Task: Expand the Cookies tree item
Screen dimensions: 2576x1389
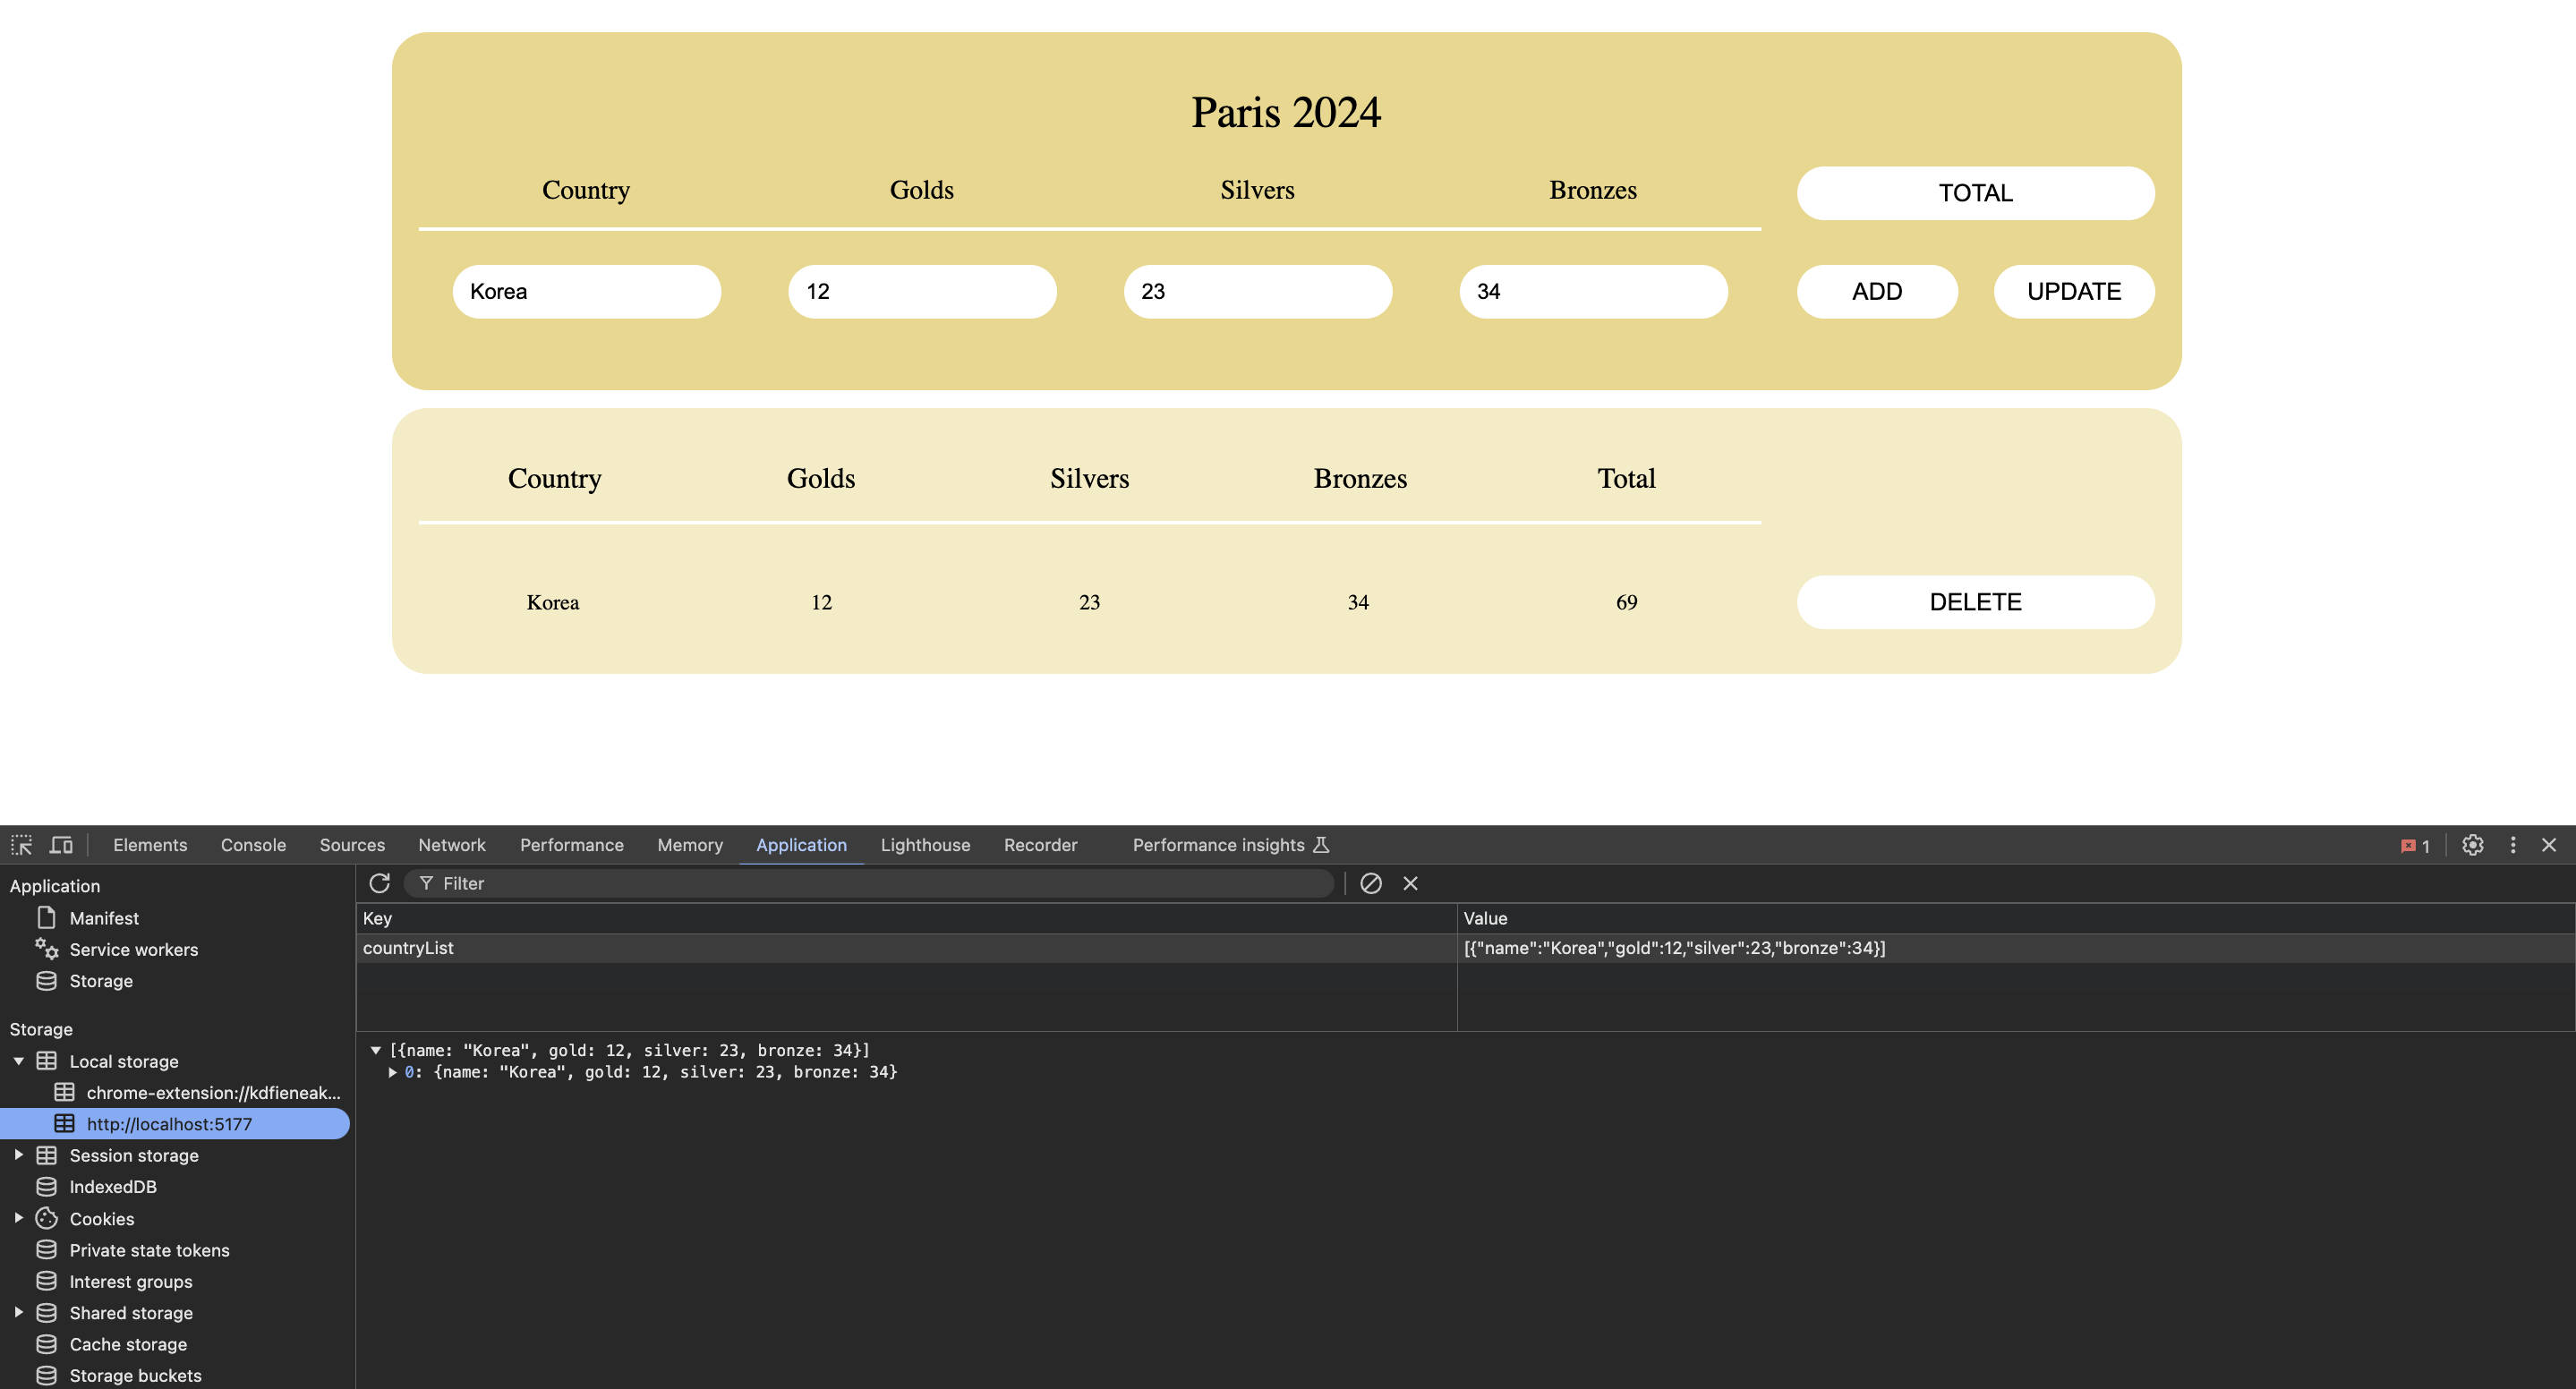Action: [19, 1218]
